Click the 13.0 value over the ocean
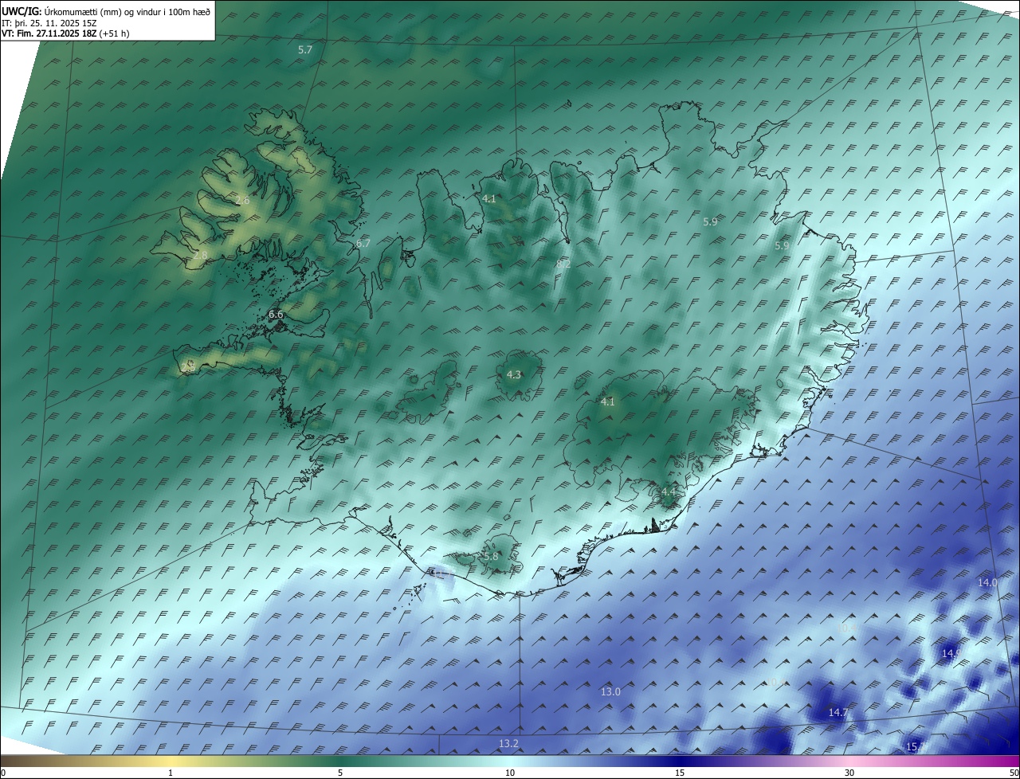This screenshot has height=779, width=1020. pos(610,692)
